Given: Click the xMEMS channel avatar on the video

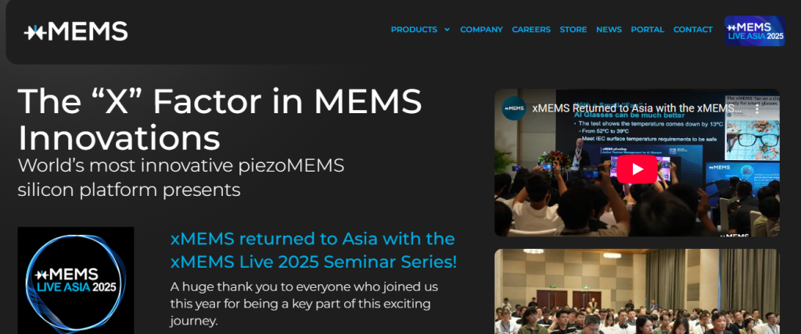Looking at the screenshot, I should point(514,108).
